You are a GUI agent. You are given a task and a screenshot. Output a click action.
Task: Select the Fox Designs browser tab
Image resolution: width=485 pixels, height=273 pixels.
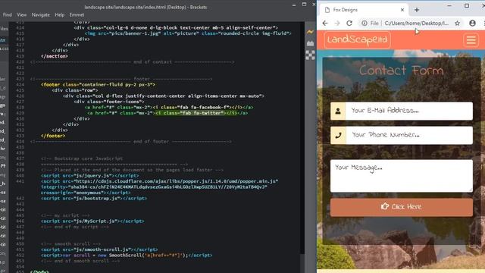tap(364, 10)
